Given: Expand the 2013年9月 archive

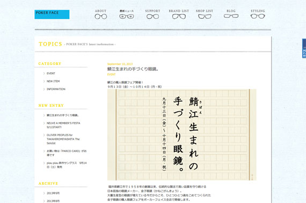Looking at the screenshot, I should 53,193.
